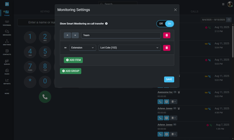Image resolution: width=234 pixels, height=140 pixels.
Task: Move the Team group down
Action: tap(75, 35)
